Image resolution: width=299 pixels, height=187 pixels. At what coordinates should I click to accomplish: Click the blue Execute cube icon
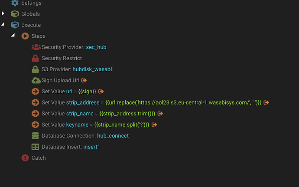pyautogui.click(x=15, y=25)
